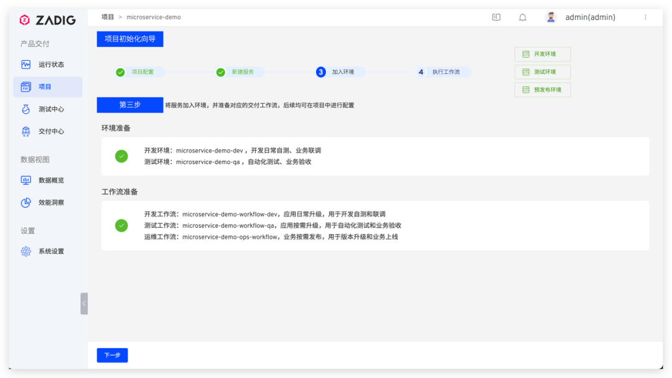The height and width of the screenshot is (378, 672).
Task: Open 效能洞察 page
Action: [x=47, y=202]
